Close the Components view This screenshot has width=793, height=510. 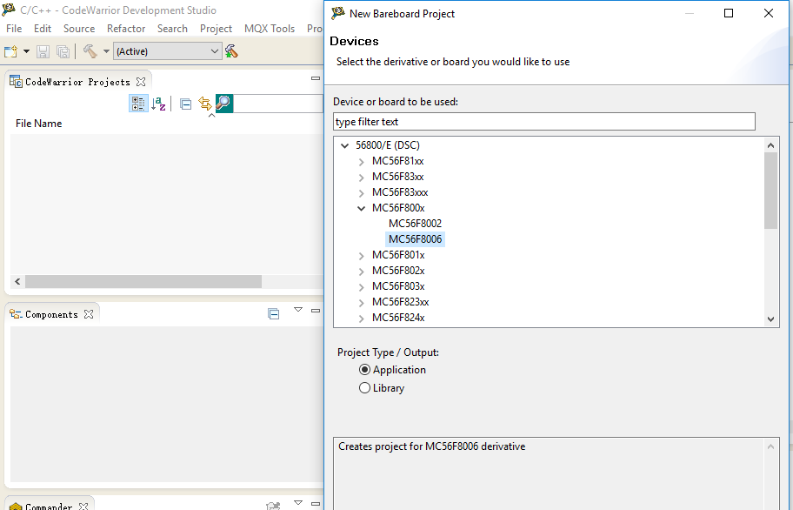click(89, 314)
